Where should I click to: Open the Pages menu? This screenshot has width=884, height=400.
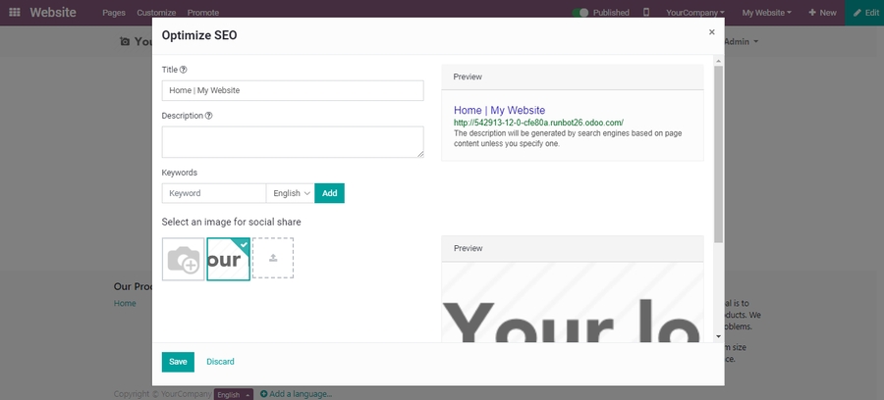point(114,13)
